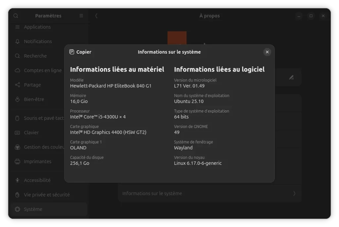
Task: Click the Informations sur le système dialog title
Action: 169,52
